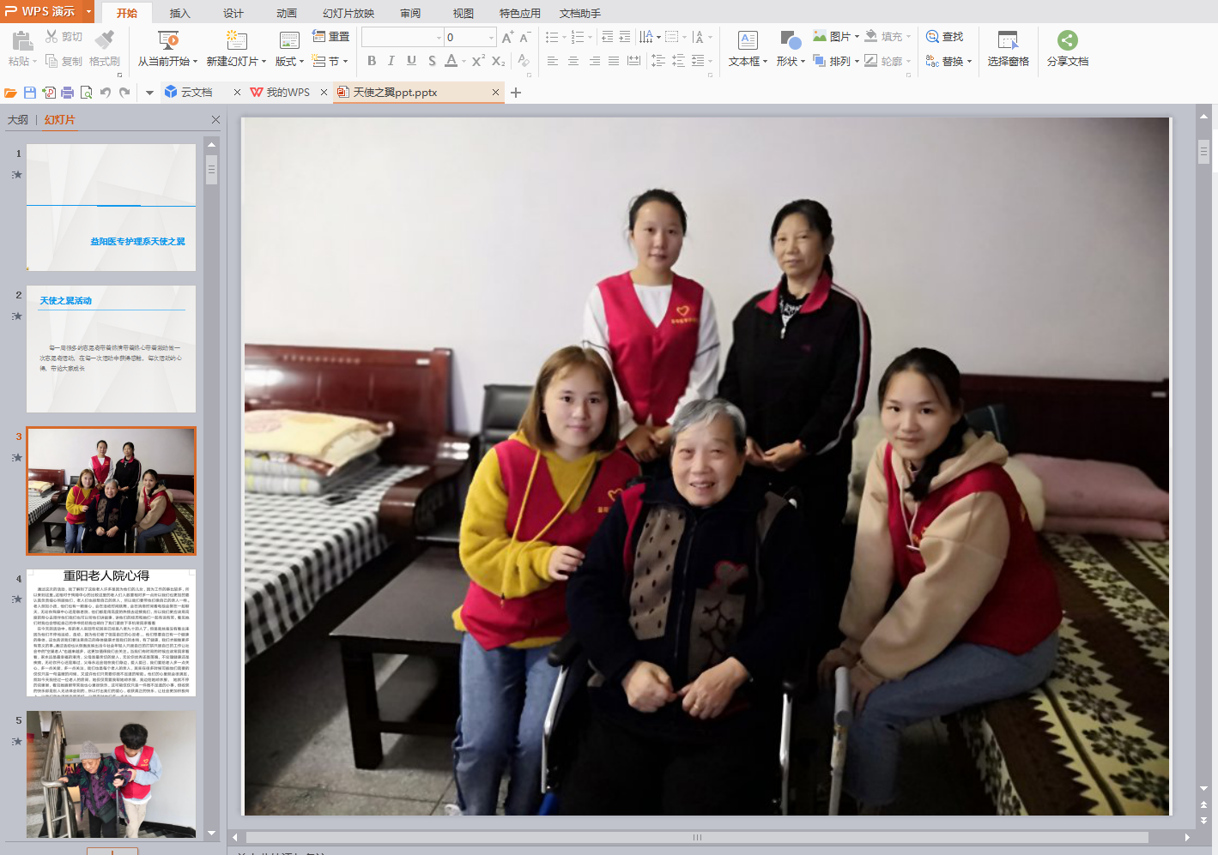Toggle underline formatting
This screenshot has height=855, width=1218.
click(411, 61)
